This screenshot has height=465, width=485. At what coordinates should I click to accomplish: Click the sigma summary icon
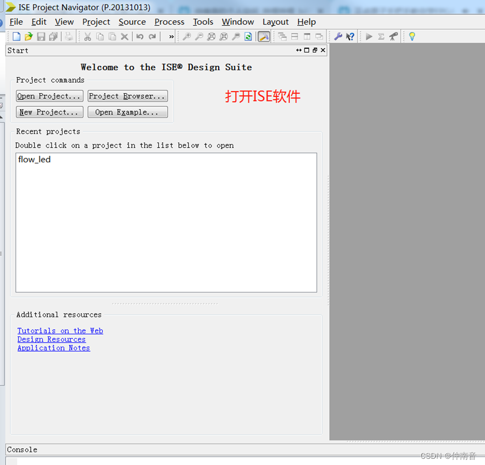[x=381, y=37]
